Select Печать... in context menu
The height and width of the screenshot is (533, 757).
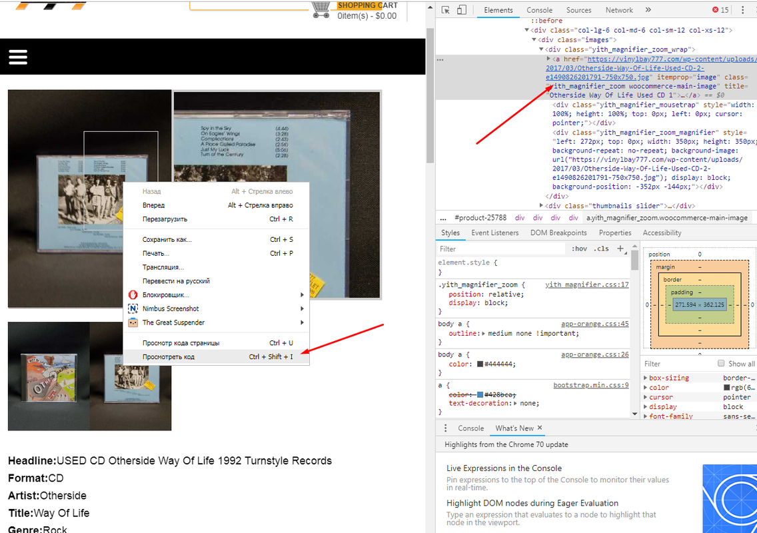click(217, 253)
